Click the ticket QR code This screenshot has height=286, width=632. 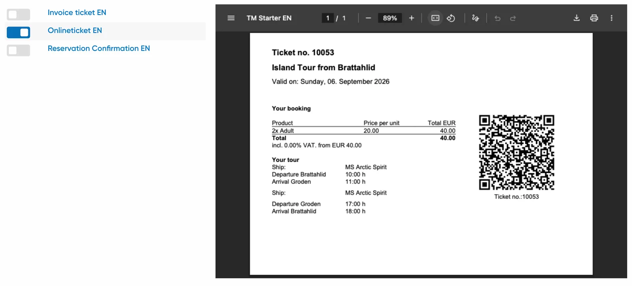[x=517, y=152]
